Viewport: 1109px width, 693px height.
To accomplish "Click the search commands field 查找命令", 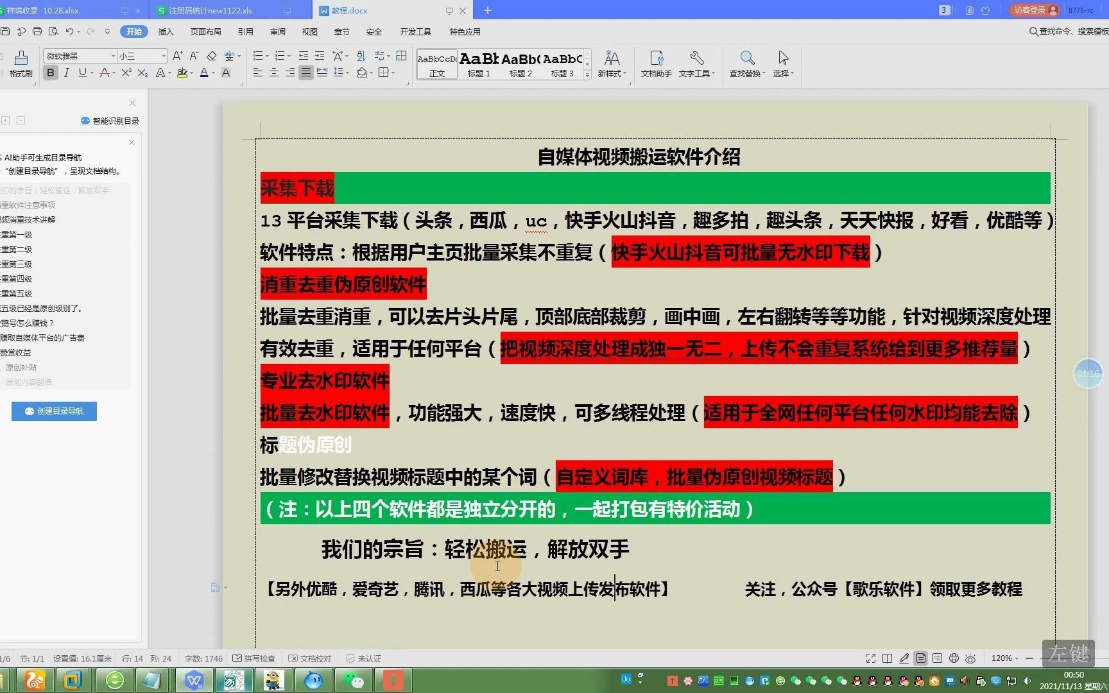I will 1069,31.
